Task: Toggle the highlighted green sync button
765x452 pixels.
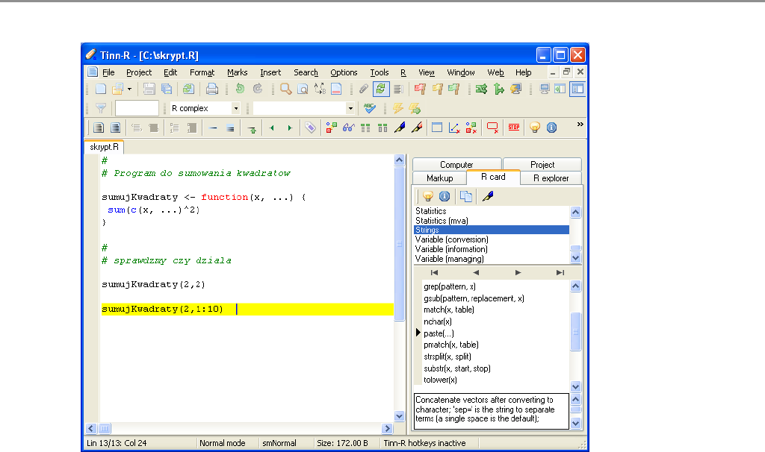Action: click(x=382, y=89)
